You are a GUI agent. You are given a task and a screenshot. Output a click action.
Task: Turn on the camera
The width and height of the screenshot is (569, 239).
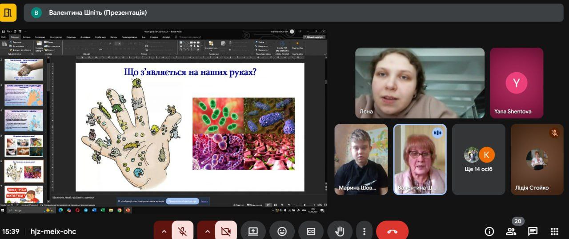pos(226,231)
